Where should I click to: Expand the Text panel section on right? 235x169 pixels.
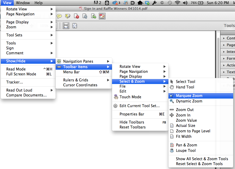pyautogui.click(x=228, y=72)
